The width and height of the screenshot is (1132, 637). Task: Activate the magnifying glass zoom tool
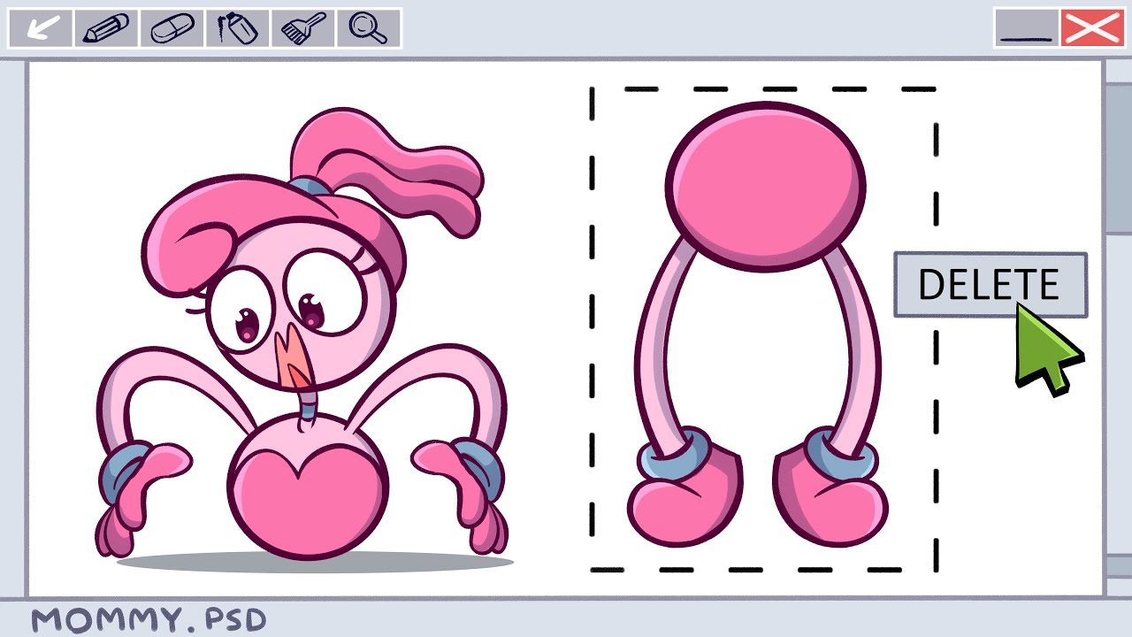coord(368,28)
